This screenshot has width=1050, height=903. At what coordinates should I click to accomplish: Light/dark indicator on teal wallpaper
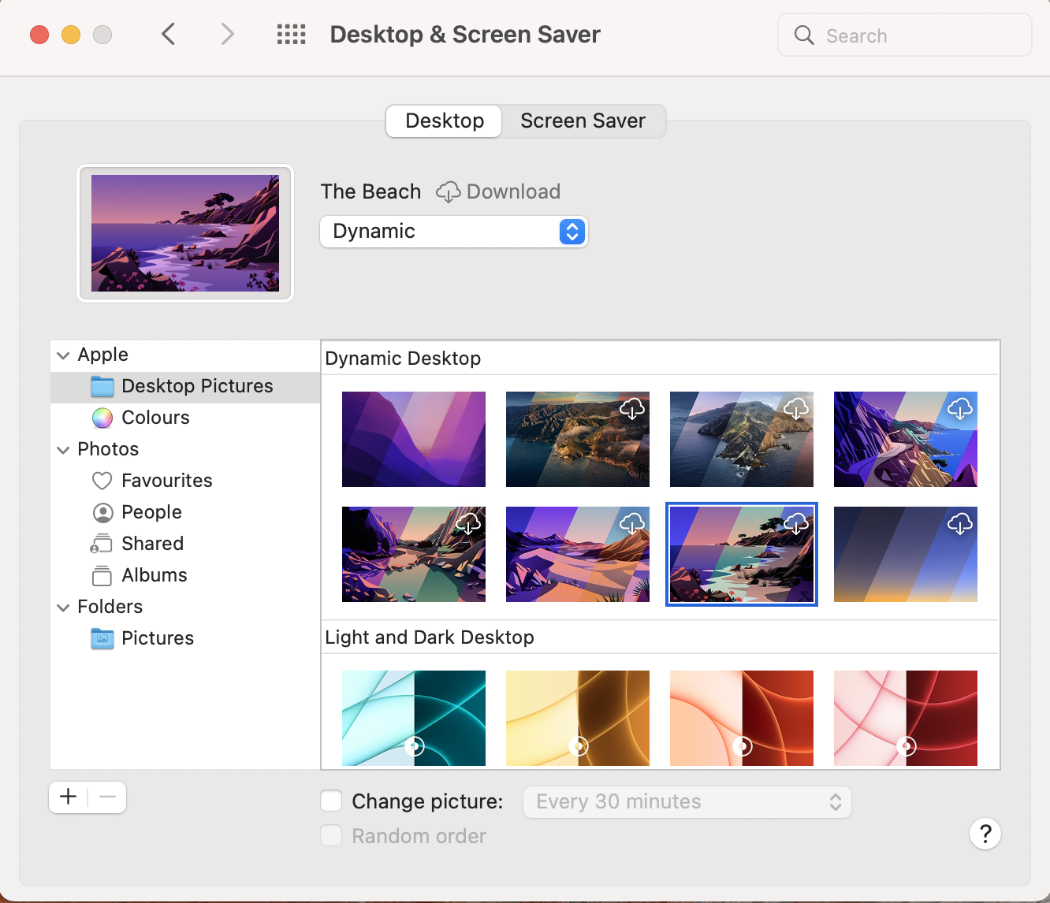click(415, 745)
